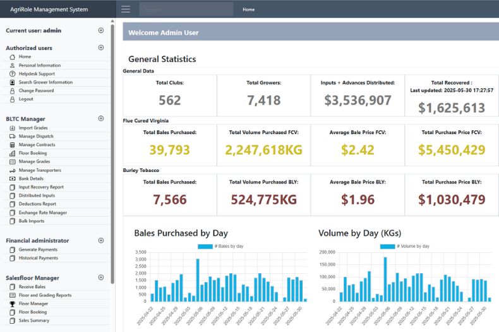The image size is (499, 332).
Task: Click the Personal Information person icon
Action: coord(13,65)
